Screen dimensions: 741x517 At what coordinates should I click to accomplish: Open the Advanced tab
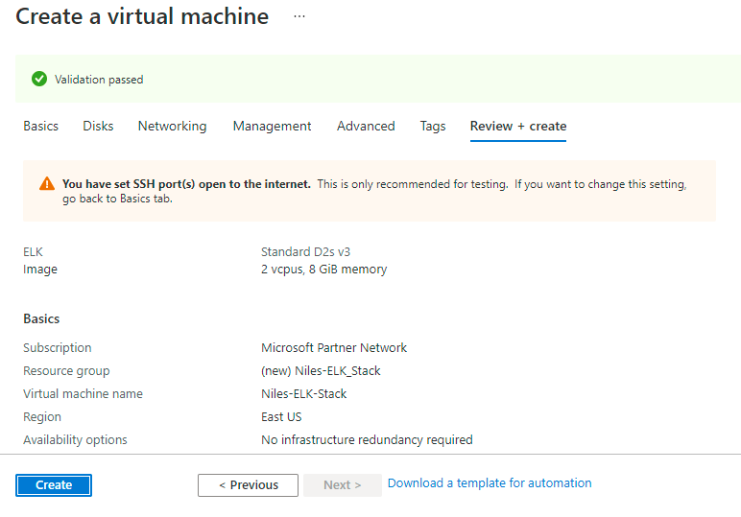[x=366, y=126]
